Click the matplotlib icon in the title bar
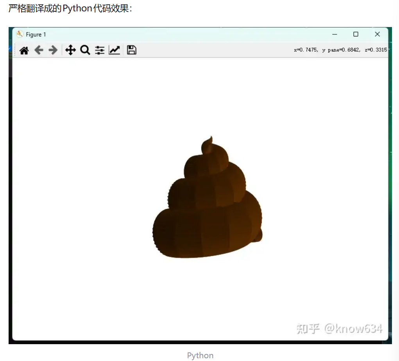Viewport: 399px width, 361px height. pyautogui.click(x=20, y=34)
